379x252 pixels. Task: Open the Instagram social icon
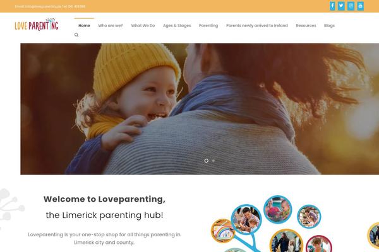pyautogui.click(x=351, y=6)
